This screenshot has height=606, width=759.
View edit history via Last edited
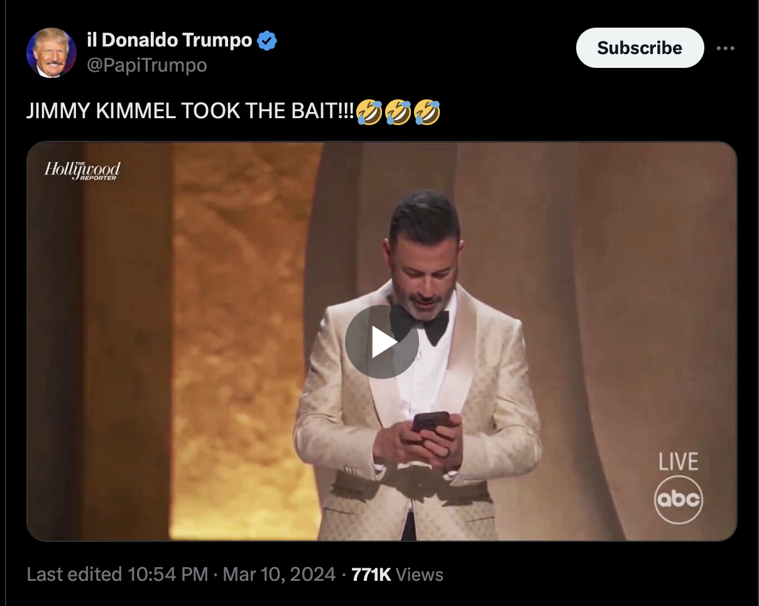pyautogui.click(x=74, y=574)
